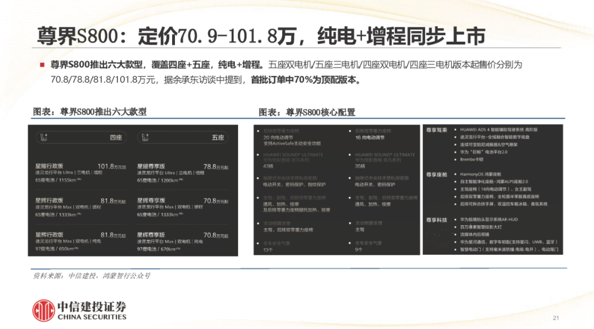
Task: Click the 尊享科技 section label
Action: 437,220
